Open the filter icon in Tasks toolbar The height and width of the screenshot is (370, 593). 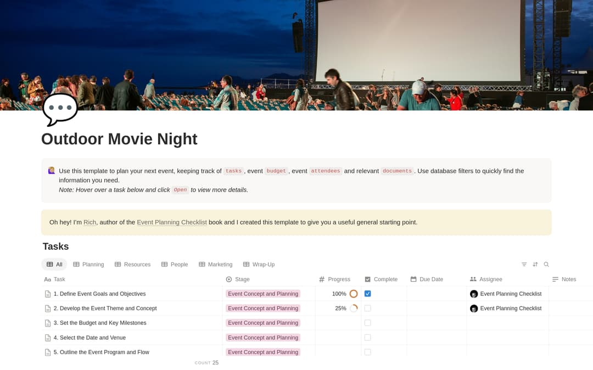pyautogui.click(x=524, y=265)
